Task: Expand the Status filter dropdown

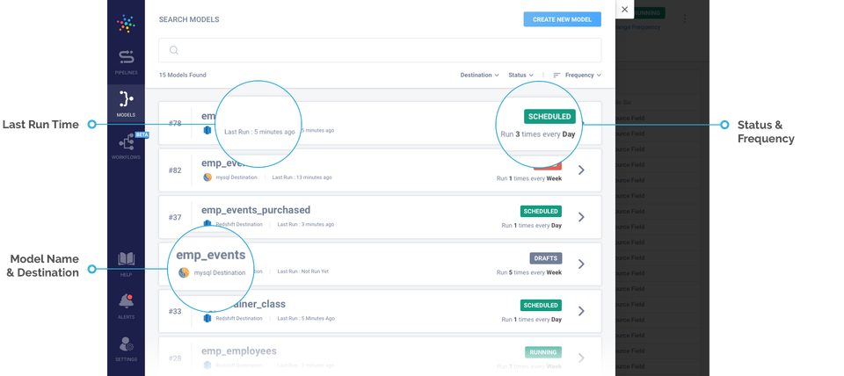Action: click(x=520, y=76)
